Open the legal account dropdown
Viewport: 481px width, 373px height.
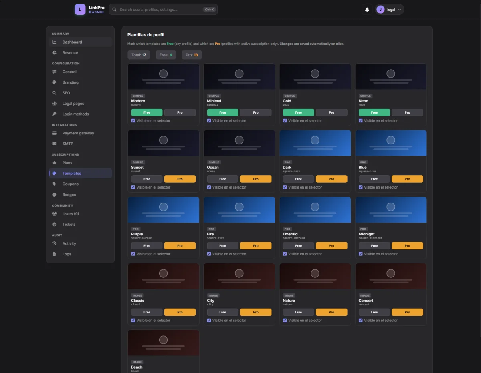click(x=389, y=10)
